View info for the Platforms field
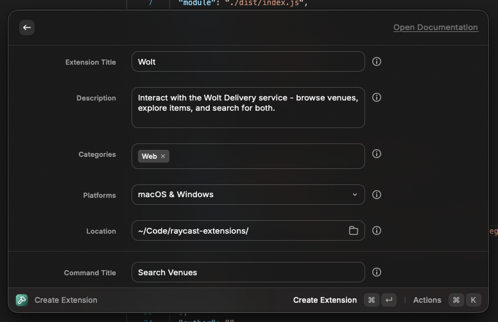 377,195
